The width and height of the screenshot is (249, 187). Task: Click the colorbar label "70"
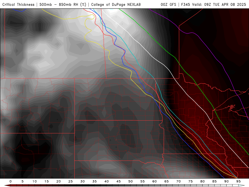click(178, 181)
